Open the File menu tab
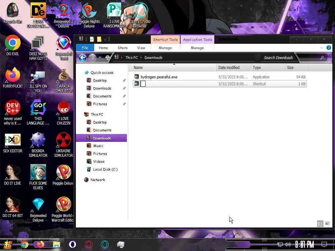Viewport: 335px width, 251px height. pyautogui.click(x=85, y=48)
